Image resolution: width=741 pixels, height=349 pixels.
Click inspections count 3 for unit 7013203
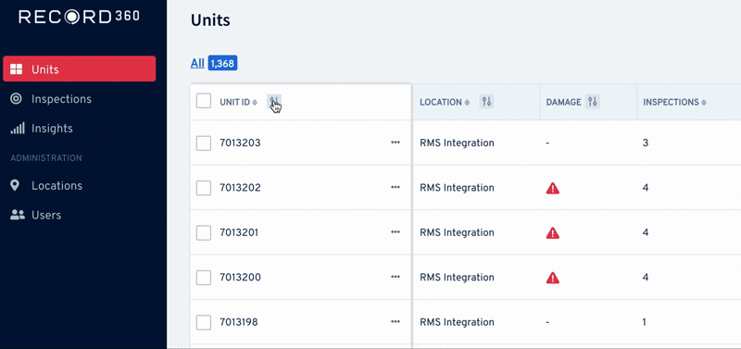coord(646,143)
